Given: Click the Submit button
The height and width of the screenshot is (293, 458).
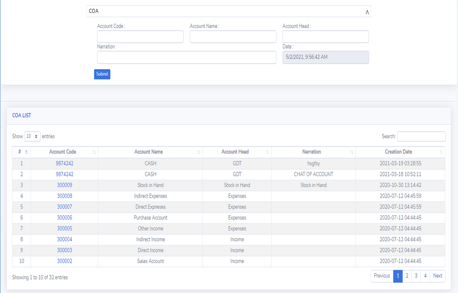Looking at the screenshot, I should (x=102, y=74).
